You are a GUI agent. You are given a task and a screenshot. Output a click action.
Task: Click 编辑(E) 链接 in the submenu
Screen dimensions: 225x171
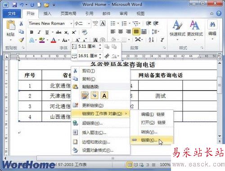point(152,114)
